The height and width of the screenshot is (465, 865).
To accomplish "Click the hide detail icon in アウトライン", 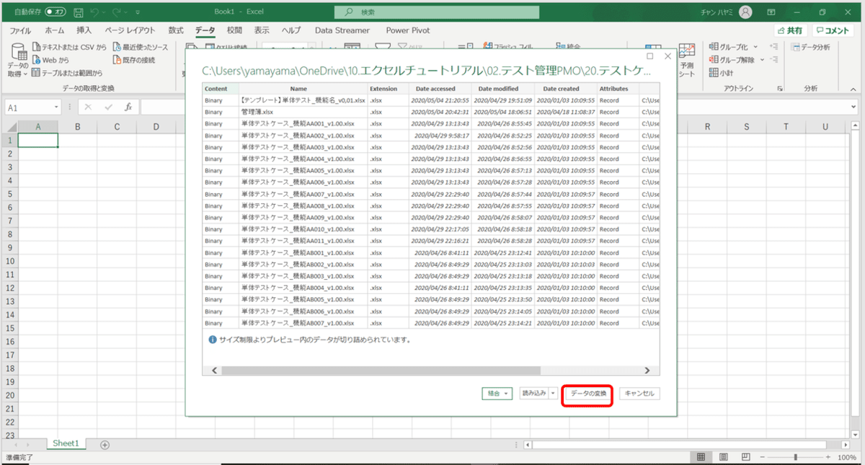I will click(x=774, y=60).
